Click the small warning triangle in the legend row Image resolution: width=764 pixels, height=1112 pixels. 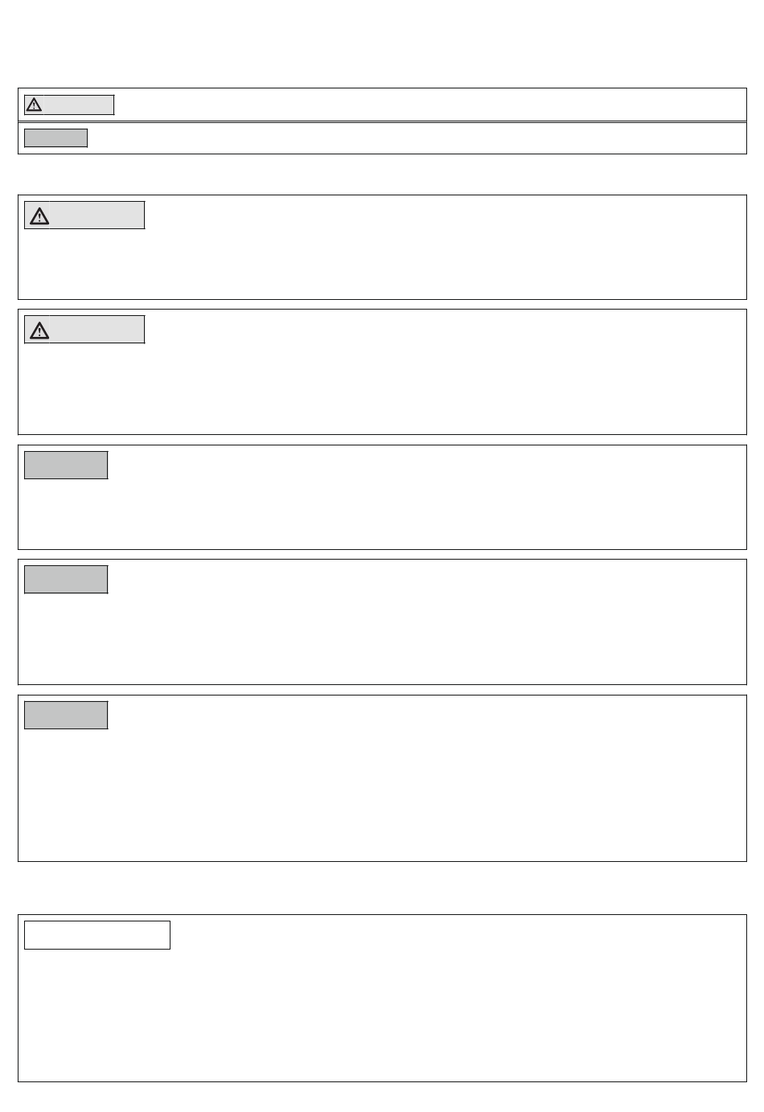point(34,105)
